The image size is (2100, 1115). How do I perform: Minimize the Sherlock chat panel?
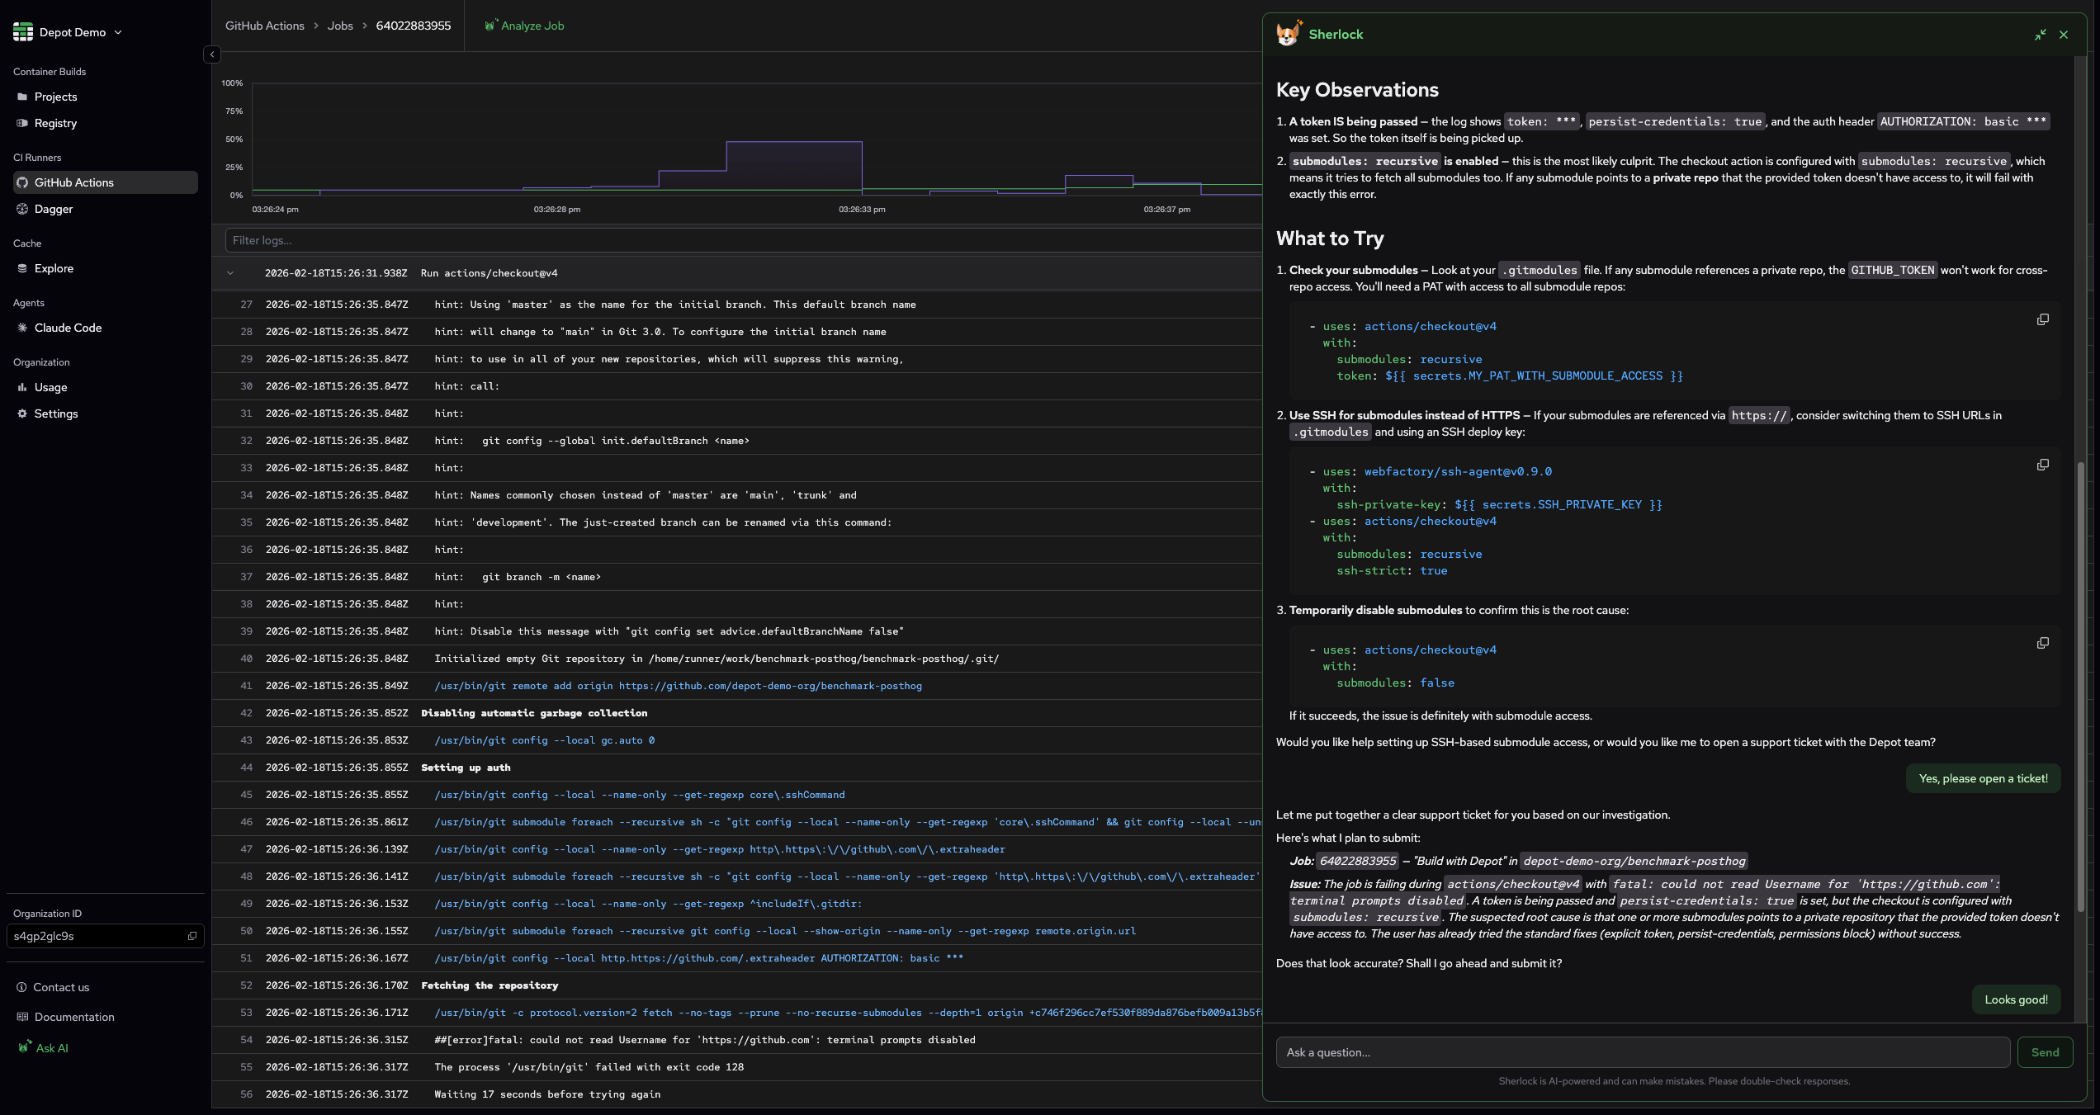2040,35
